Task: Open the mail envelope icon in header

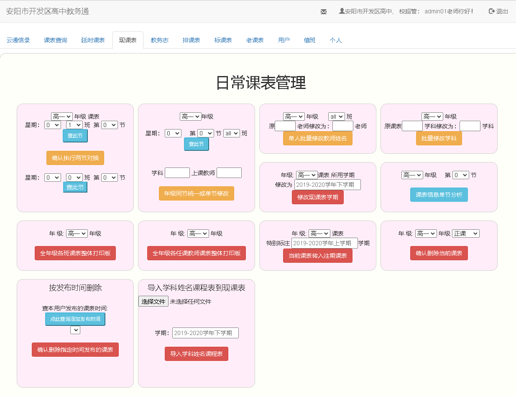Action: click(324, 12)
